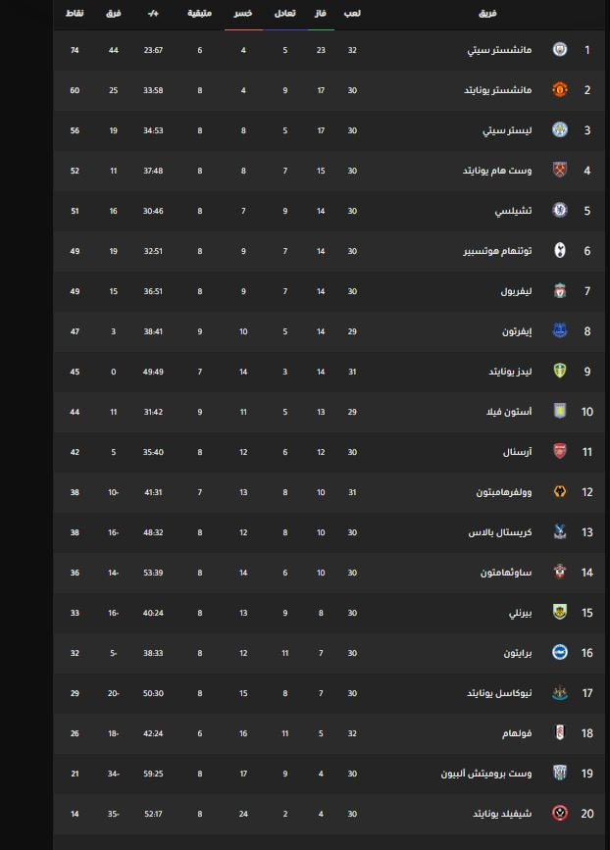
Task: Open the ساوثهامتون team link
Action: (x=505, y=573)
